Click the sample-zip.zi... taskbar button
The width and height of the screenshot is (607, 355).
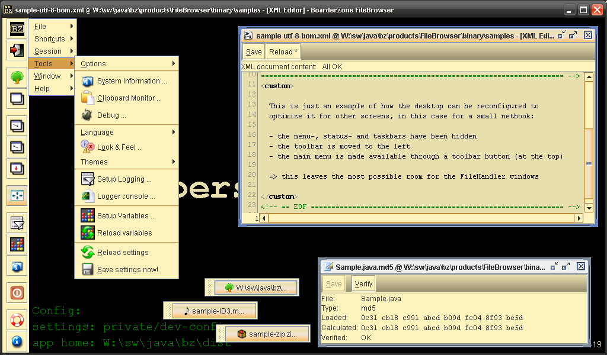click(267, 334)
